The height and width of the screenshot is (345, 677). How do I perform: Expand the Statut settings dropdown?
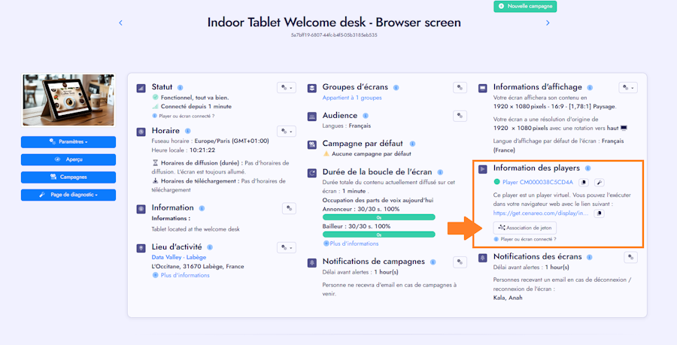point(287,87)
